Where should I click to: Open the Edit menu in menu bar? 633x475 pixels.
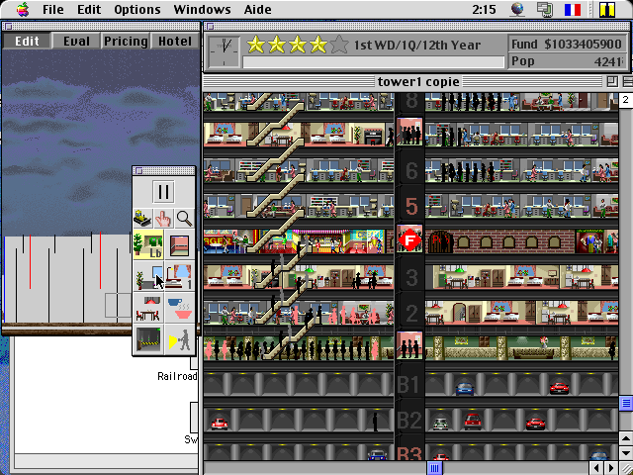tap(89, 9)
